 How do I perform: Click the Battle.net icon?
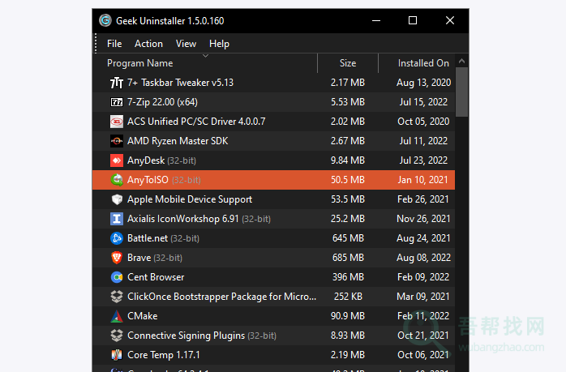coord(117,238)
